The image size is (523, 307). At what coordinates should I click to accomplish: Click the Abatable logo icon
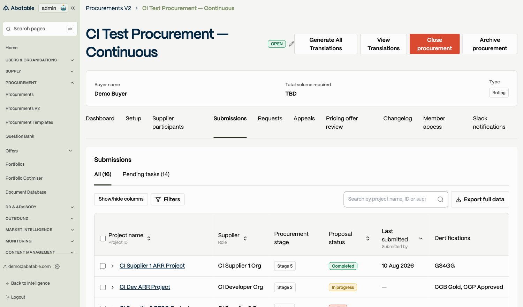point(6,8)
